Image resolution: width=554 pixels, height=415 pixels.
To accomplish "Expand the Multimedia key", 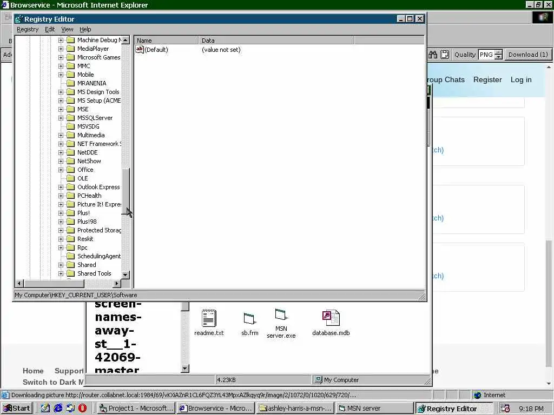I will tap(61, 135).
